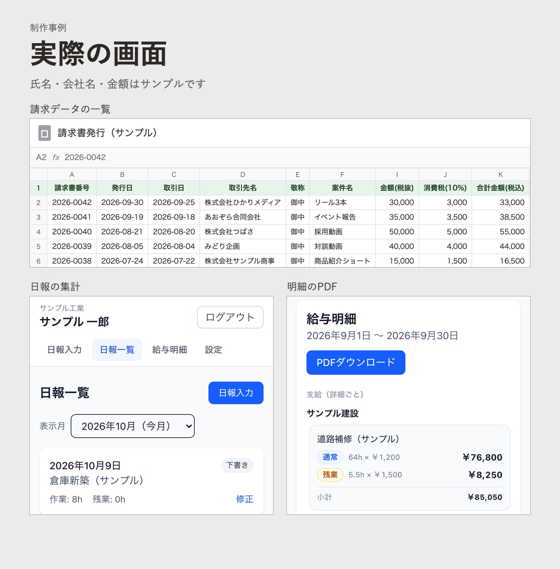The width and height of the screenshot is (560, 569).
Task: Click the fx formula icon
Action: pos(56,157)
